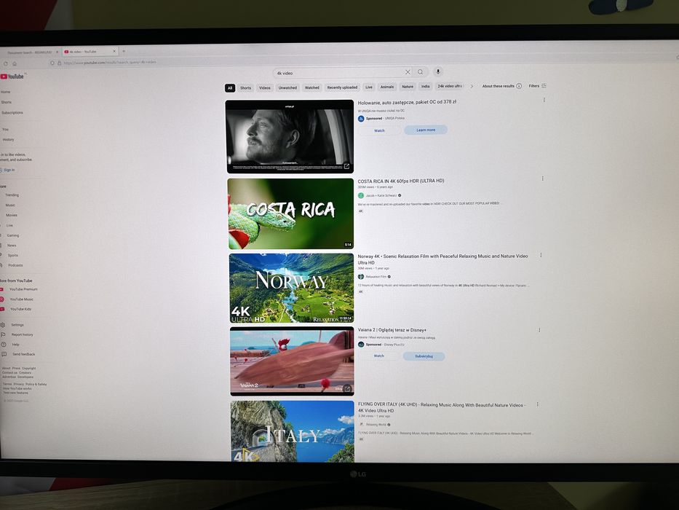Select the Unwatched filter chip
This screenshot has width=679, height=510.
click(287, 87)
